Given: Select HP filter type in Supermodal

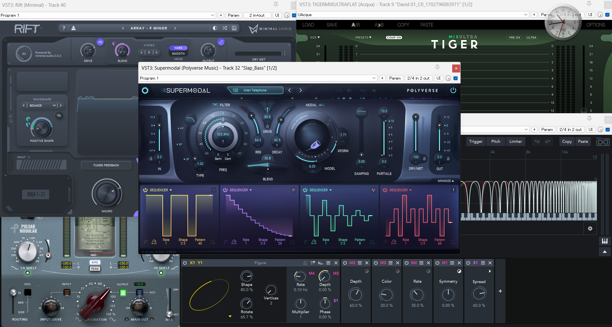Looking at the screenshot, I should point(181,128).
